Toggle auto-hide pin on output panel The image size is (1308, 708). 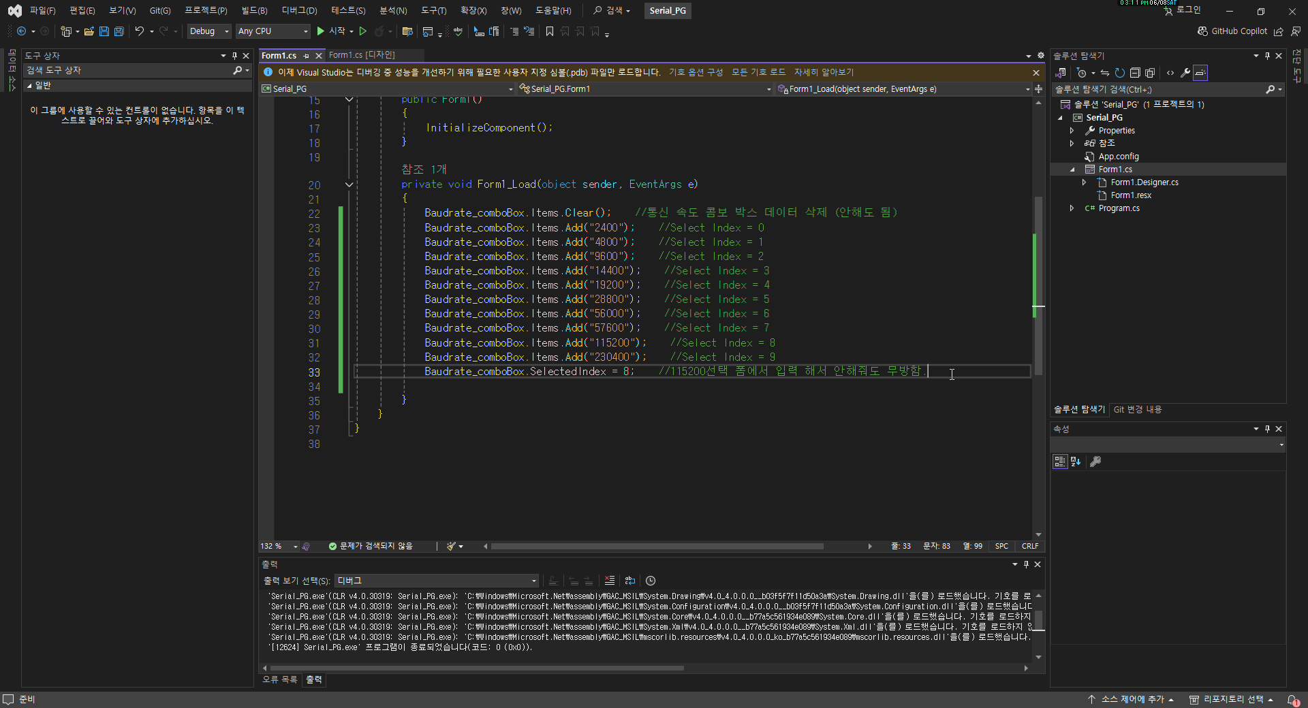pos(1026,564)
